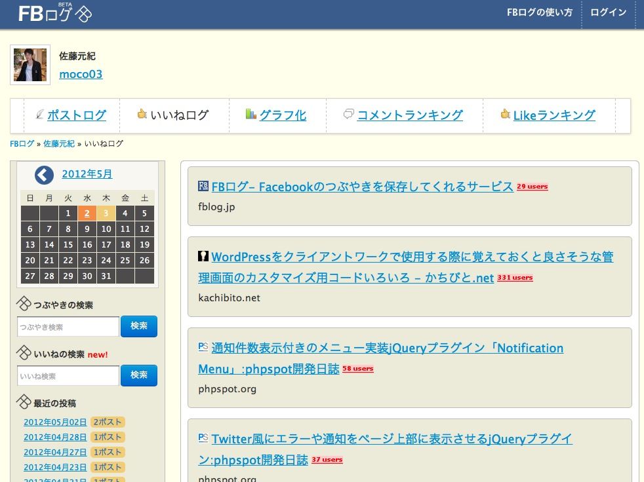Click 37 users bookmark count
The image size is (644, 482).
pyautogui.click(x=327, y=460)
